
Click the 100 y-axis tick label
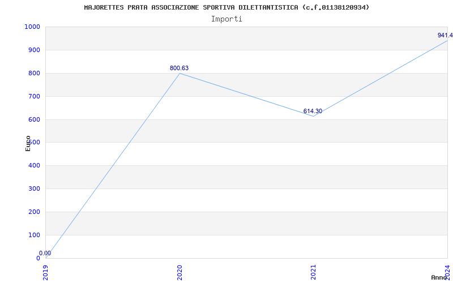pos(34,235)
